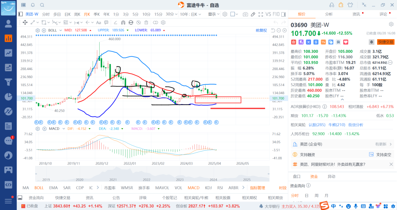Open 美团 (企业号) enterprise account row

[x=342, y=144]
